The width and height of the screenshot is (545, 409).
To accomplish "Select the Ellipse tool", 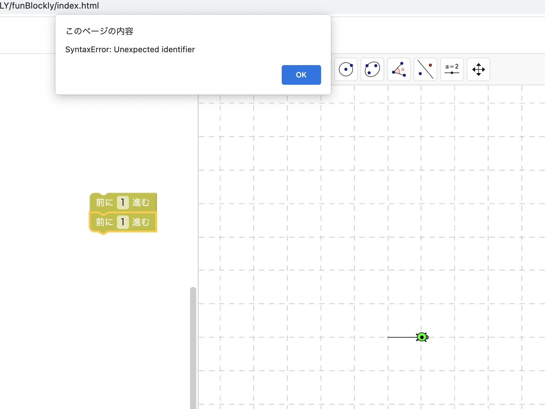I will (x=372, y=69).
